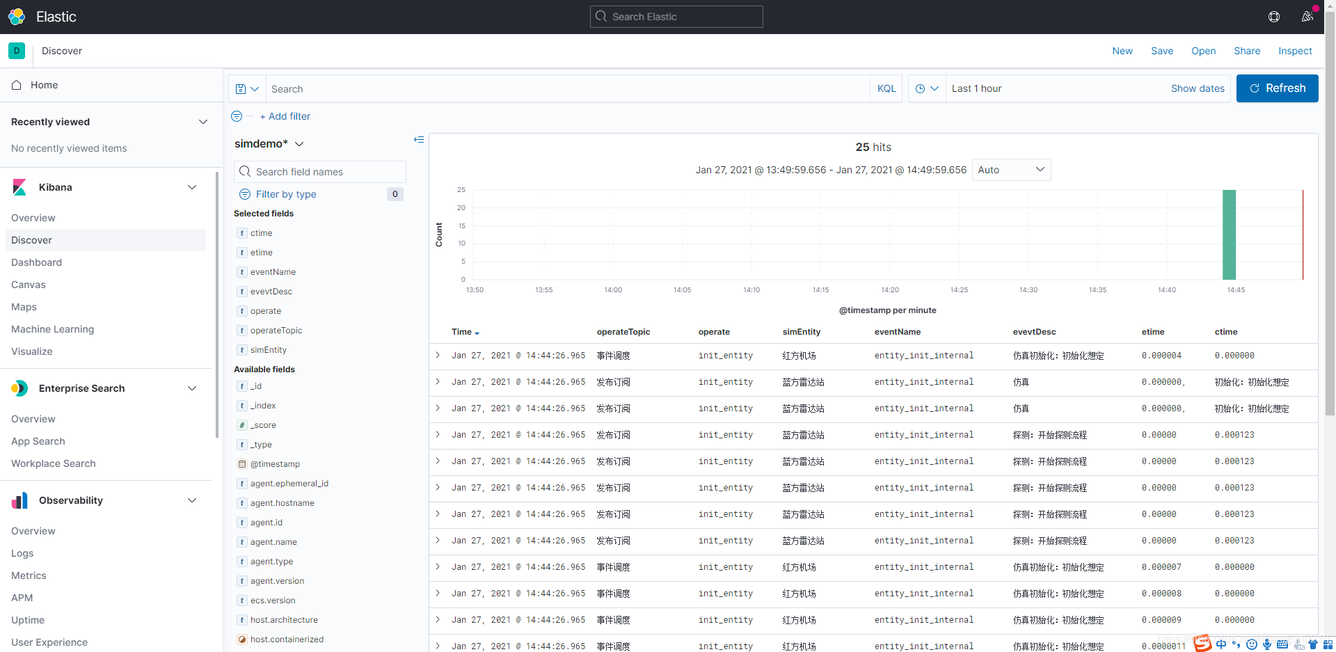Expand the first 发布订阅 table row

(x=438, y=381)
